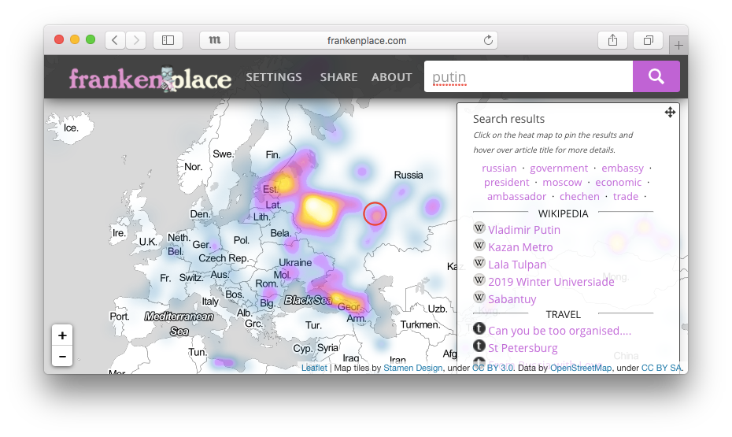Open the Safari share sheet icon
The width and height of the screenshot is (732, 437).
coord(612,40)
